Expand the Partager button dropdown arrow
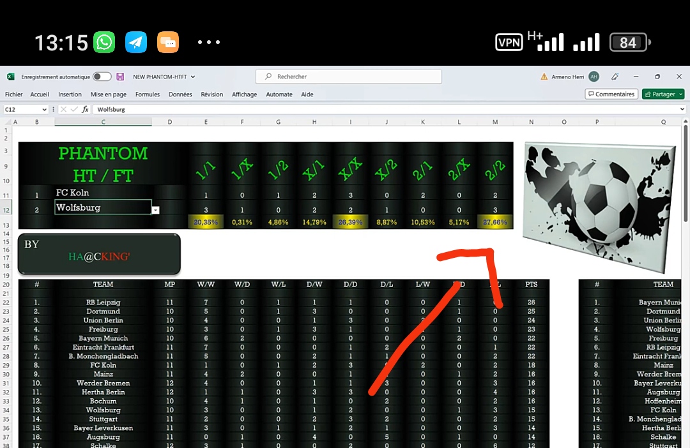This screenshot has width=690, height=448. coord(681,94)
